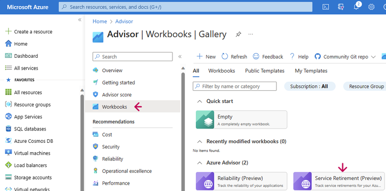Collapse the Recently modified workbooks section
This screenshot has height=191, width=386.
coord(200,141)
